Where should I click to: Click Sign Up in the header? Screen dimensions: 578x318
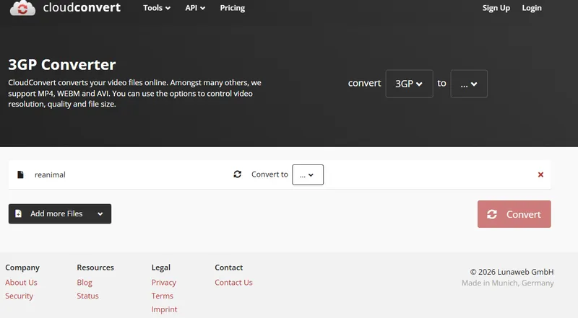pos(496,8)
